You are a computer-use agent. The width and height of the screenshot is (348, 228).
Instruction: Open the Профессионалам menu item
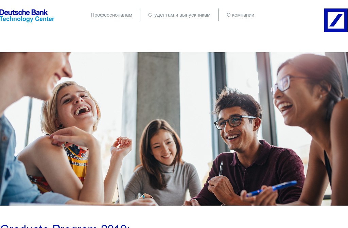tap(111, 15)
